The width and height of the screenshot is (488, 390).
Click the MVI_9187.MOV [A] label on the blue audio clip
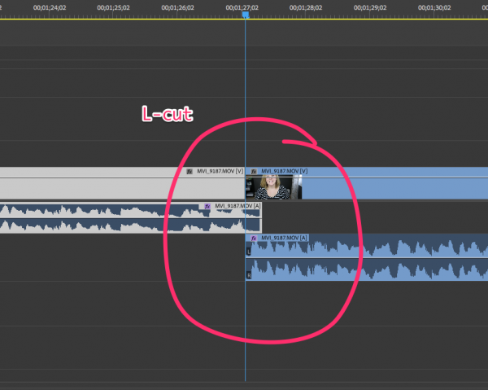coord(284,238)
